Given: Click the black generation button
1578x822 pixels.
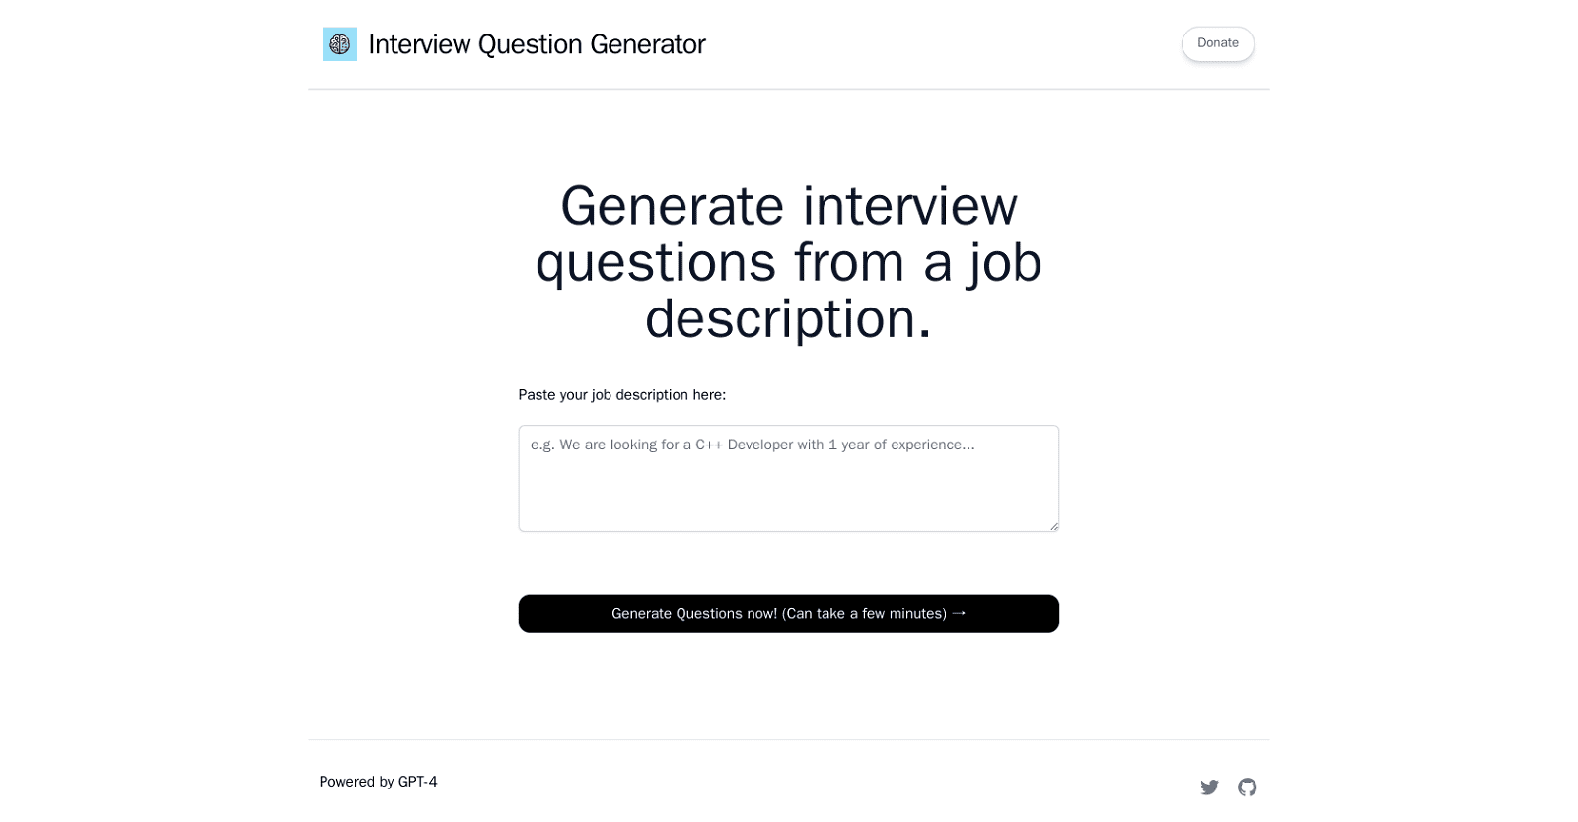Looking at the screenshot, I should (788, 613).
